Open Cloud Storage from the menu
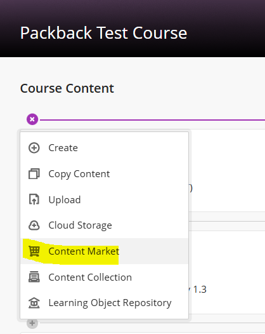The image size is (265, 334). pos(104,225)
